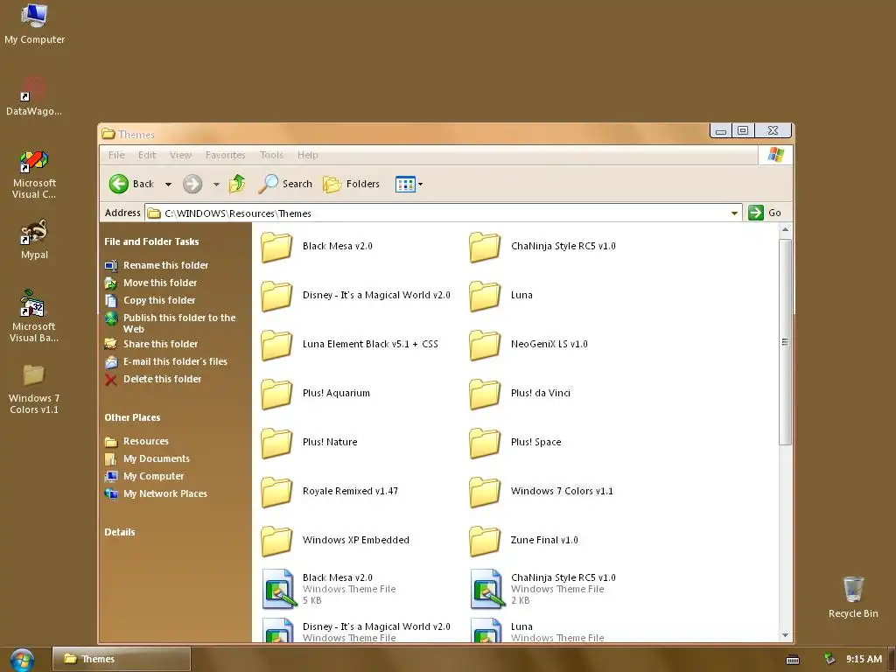
Task: Collapse the Other Places section header
Action: [x=132, y=417]
